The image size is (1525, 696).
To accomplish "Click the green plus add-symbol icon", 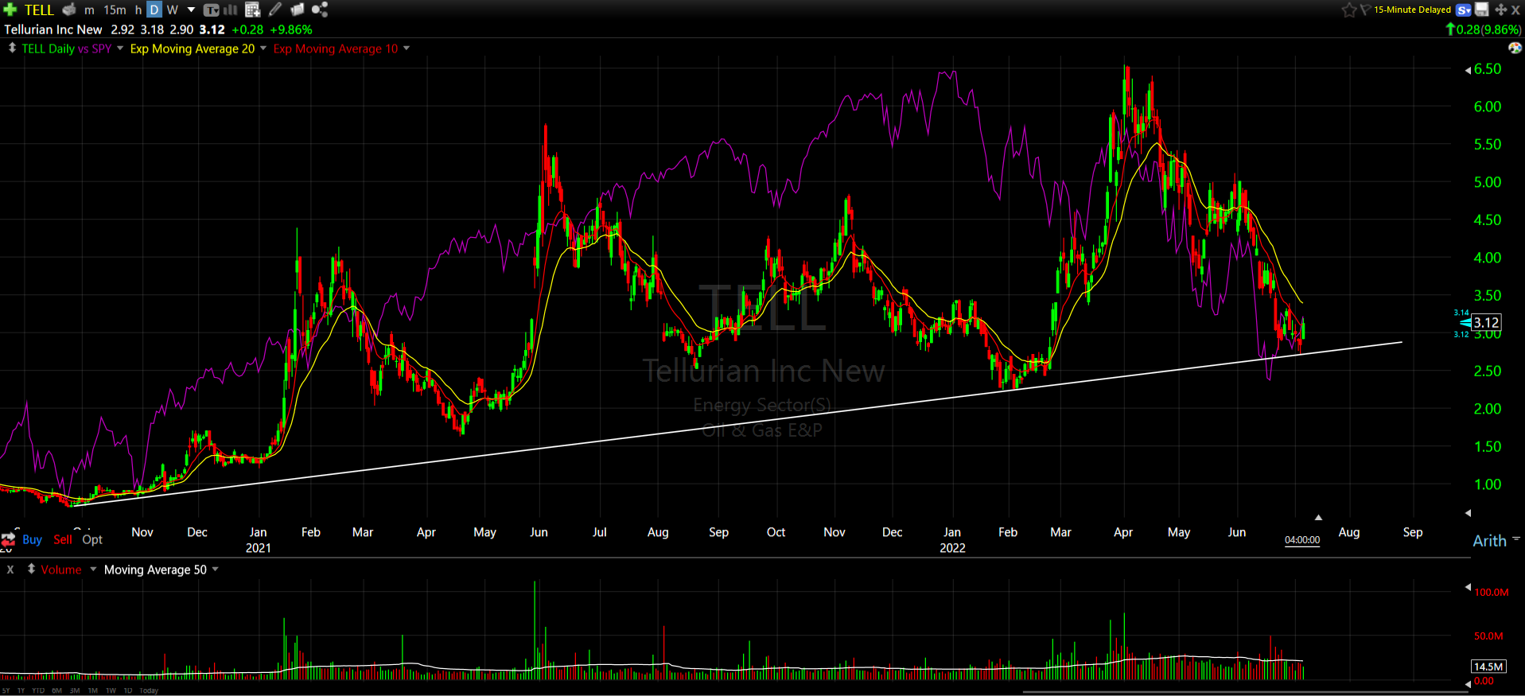I will 10,10.
